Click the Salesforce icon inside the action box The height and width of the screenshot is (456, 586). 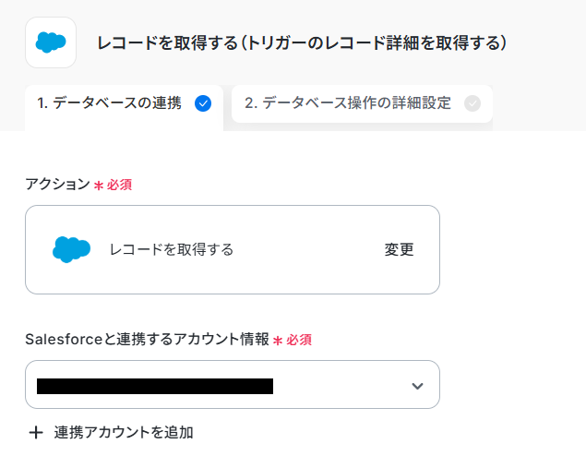tap(71, 249)
